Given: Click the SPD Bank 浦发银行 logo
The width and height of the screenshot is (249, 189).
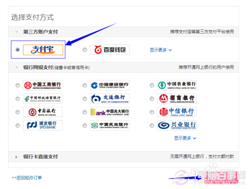Looking at the screenshot, I should pyautogui.click(x=43, y=125).
